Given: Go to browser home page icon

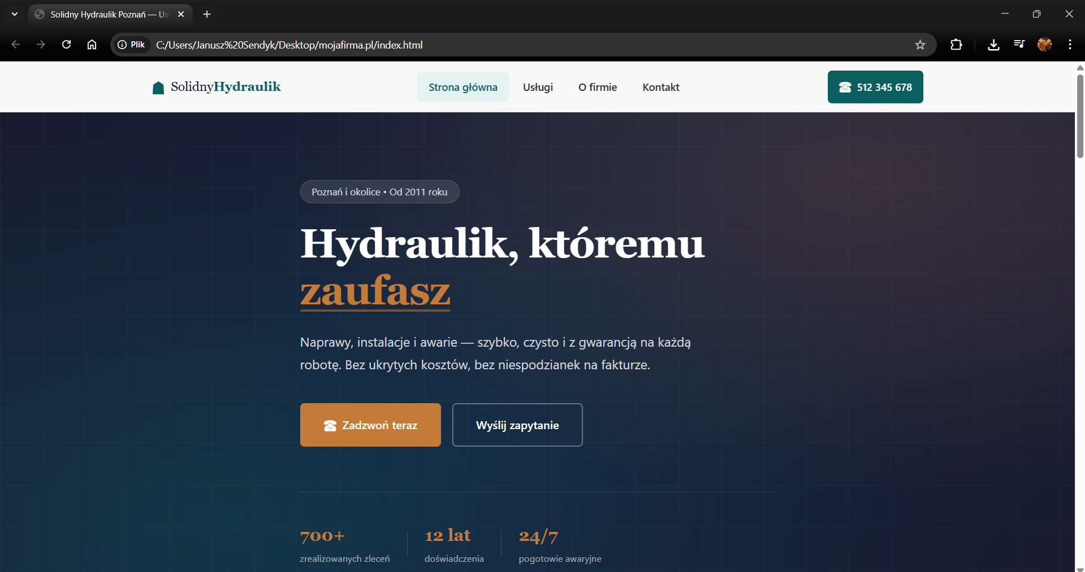Looking at the screenshot, I should pos(92,45).
